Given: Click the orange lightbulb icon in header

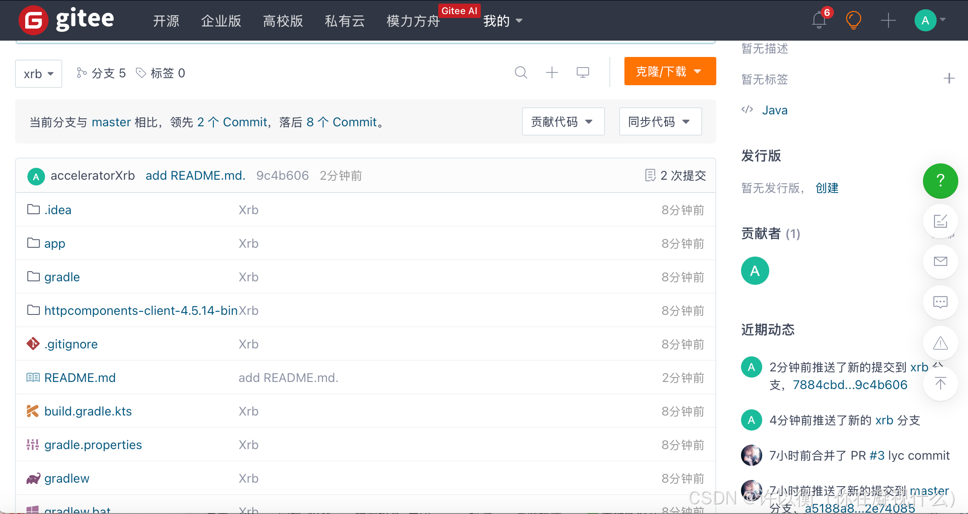Looking at the screenshot, I should click(x=853, y=20).
